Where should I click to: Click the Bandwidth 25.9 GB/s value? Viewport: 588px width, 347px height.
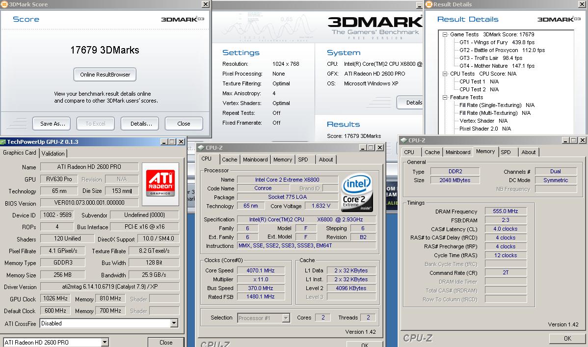[x=154, y=274]
